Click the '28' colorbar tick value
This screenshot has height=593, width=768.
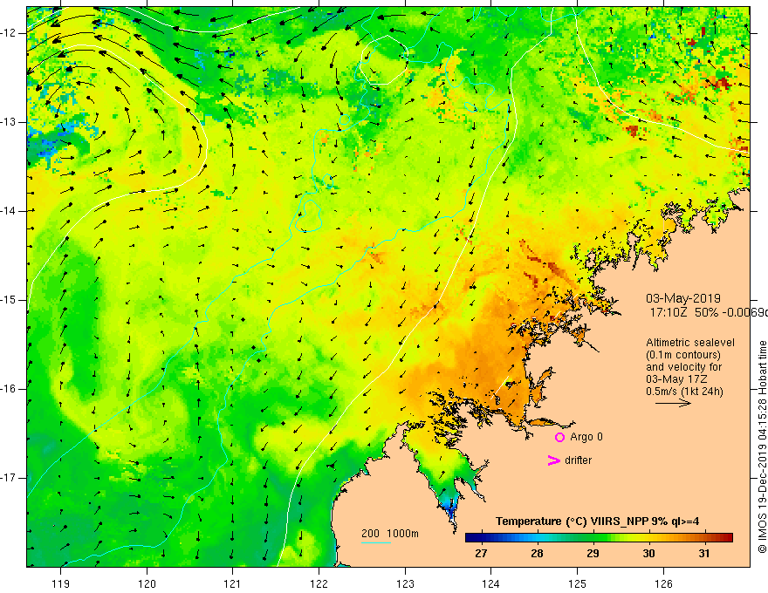(537, 554)
